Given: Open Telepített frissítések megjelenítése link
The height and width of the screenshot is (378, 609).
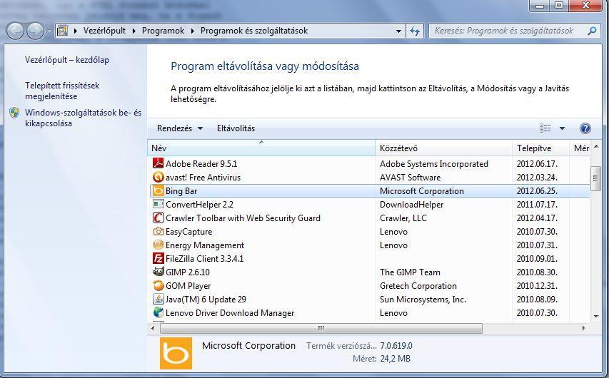Looking at the screenshot, I should [x=62, y=91].
